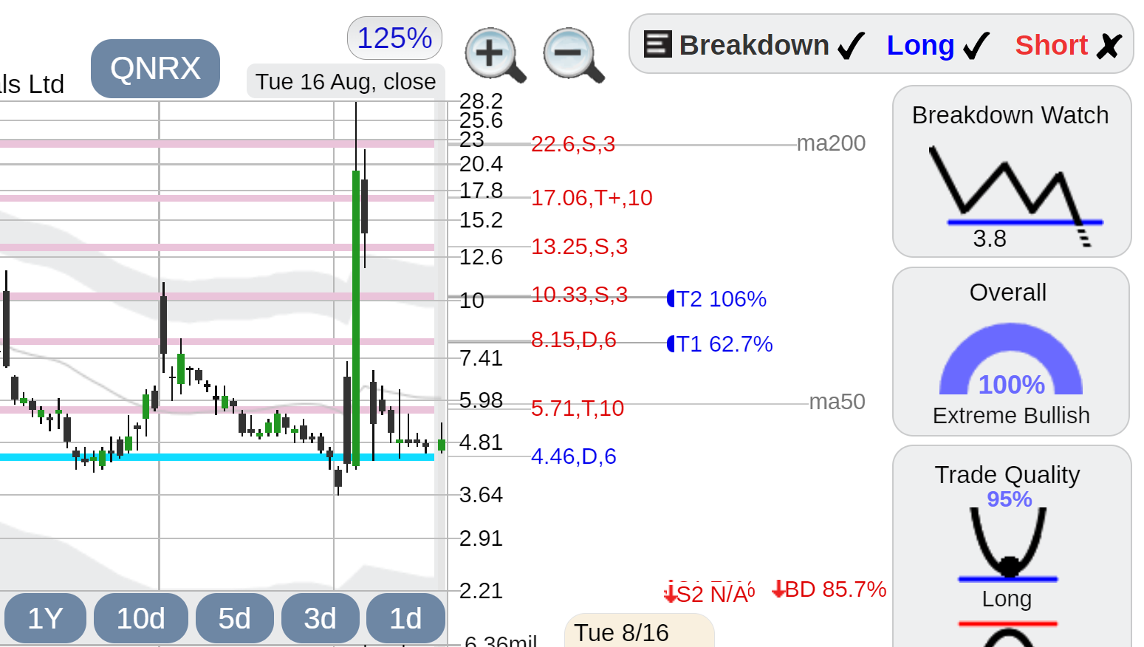Click the 125% zoom level badge
1144x647 pixels.
coord(394,38)
